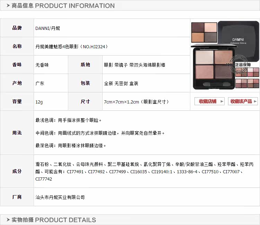
Task: Click the DANNI logo on compact lid
Action: 238,40
